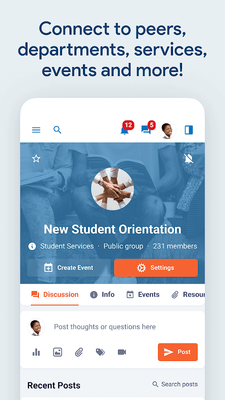Viewport: 225px width, 400px height.
Task: Open profile avatar in top bar
Action: pyautogui.click(x=167, y=130)
